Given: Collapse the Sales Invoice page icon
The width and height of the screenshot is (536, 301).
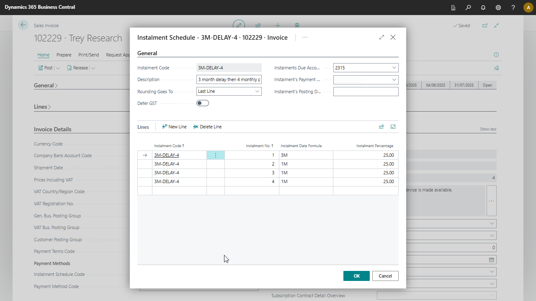Looking at the screenshot, I should (x=496, y=26).
